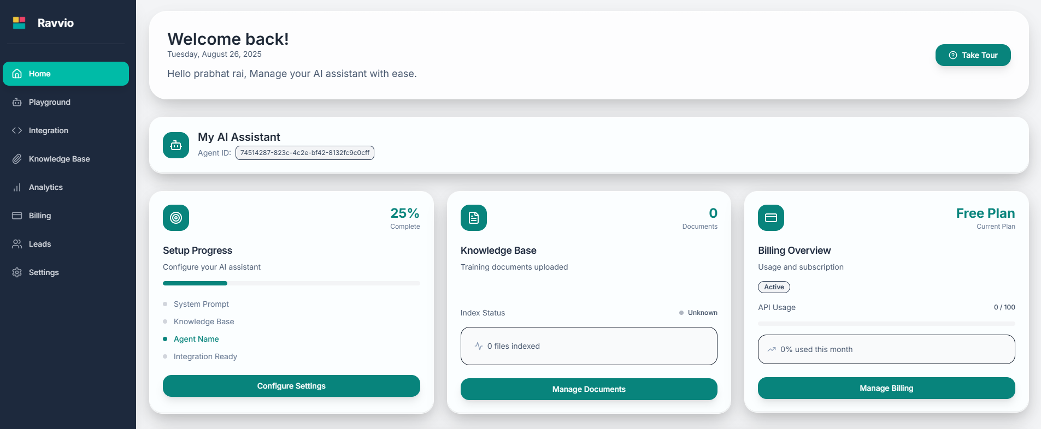Click the card icon on Billing Overview

tap(771, 218)
